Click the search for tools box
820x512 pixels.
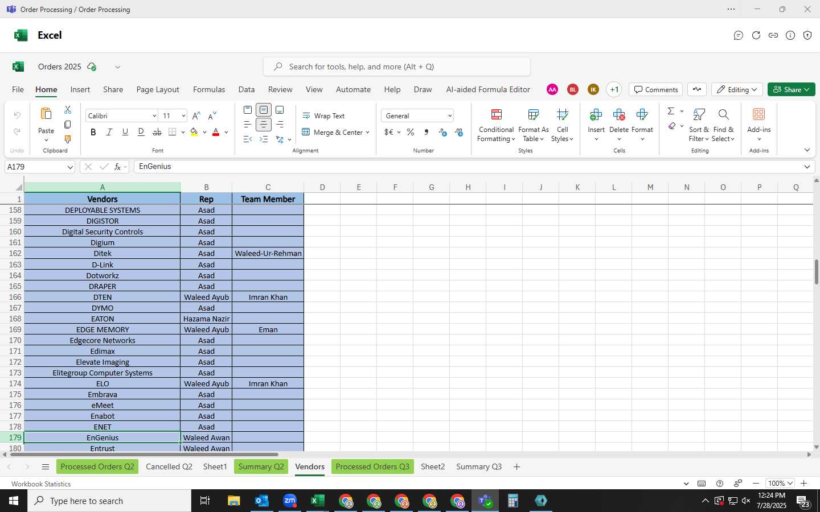[397, 67]
